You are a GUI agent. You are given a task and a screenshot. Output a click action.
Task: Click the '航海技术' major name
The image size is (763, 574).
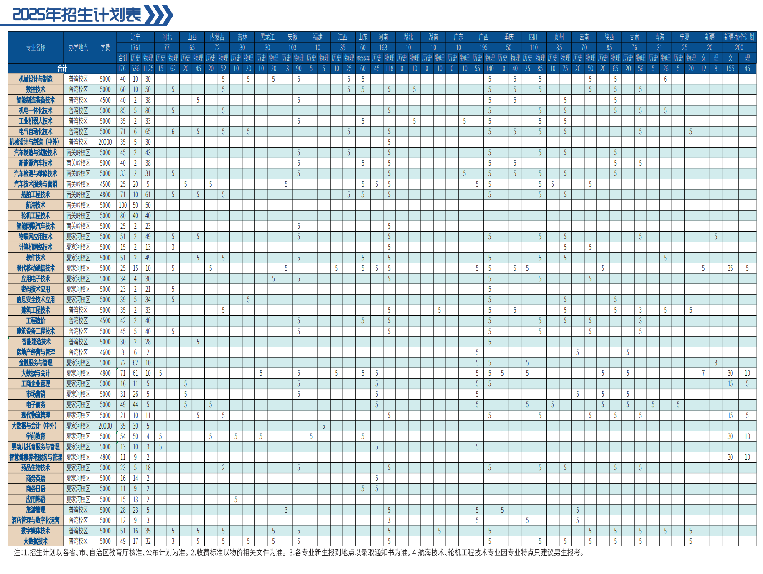(36, 205)
